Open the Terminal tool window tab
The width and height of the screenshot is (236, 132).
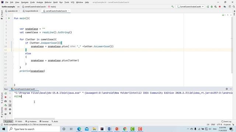tap(44, 121)
